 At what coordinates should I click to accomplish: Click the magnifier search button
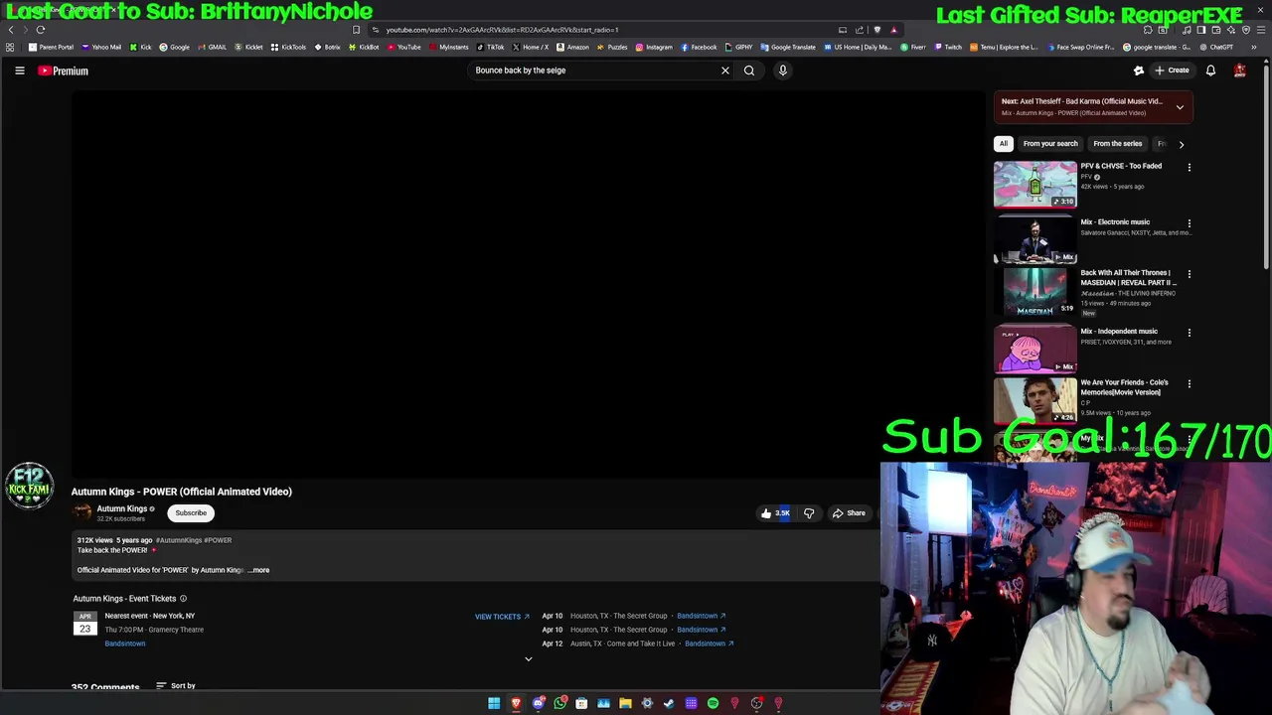pyautogui.click(x=749, y=71)
